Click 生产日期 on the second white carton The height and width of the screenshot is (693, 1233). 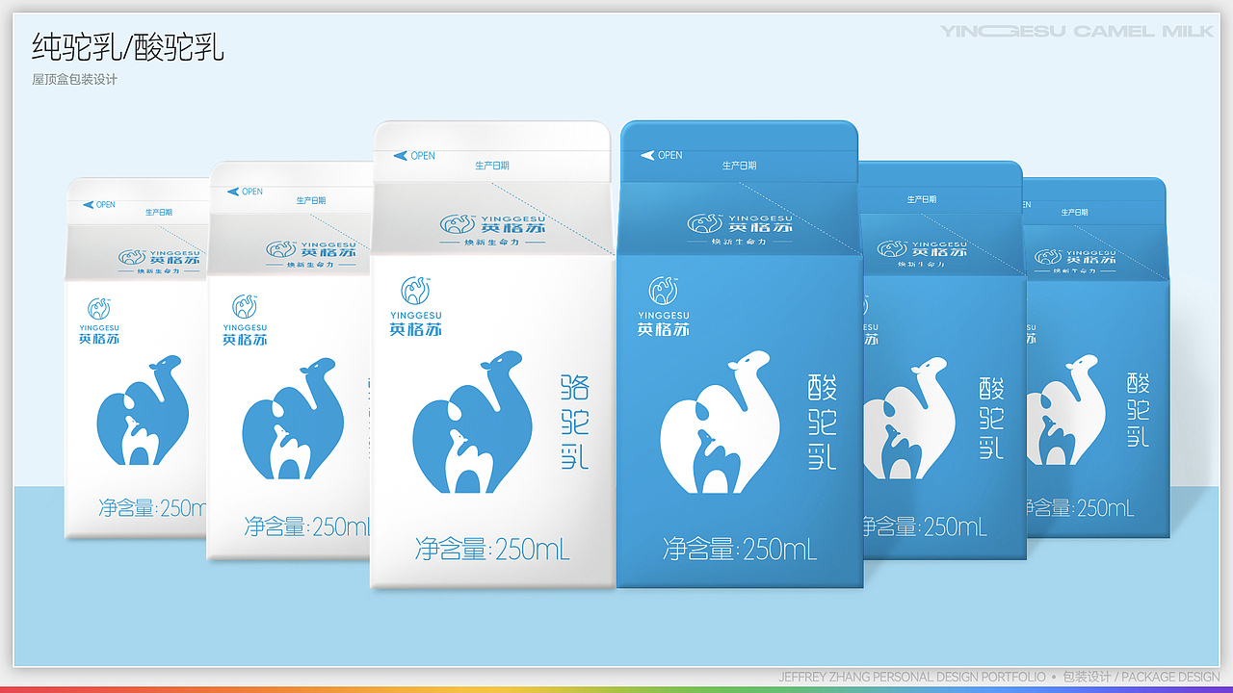point(311,200)
